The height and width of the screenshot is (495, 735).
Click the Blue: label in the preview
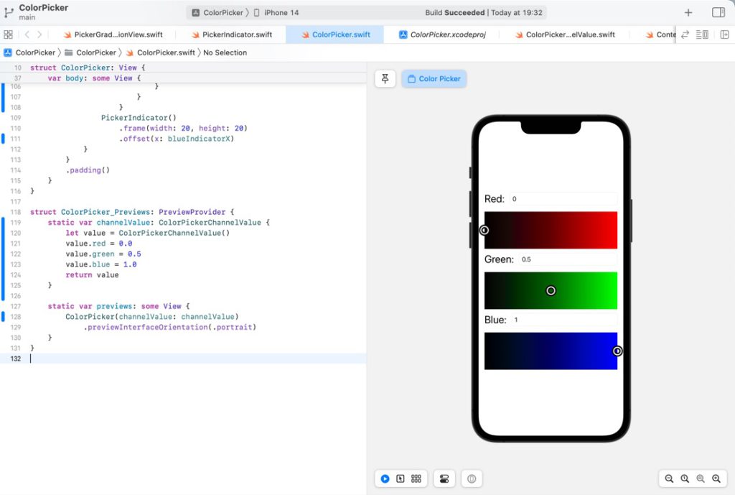tap(495, 320)
